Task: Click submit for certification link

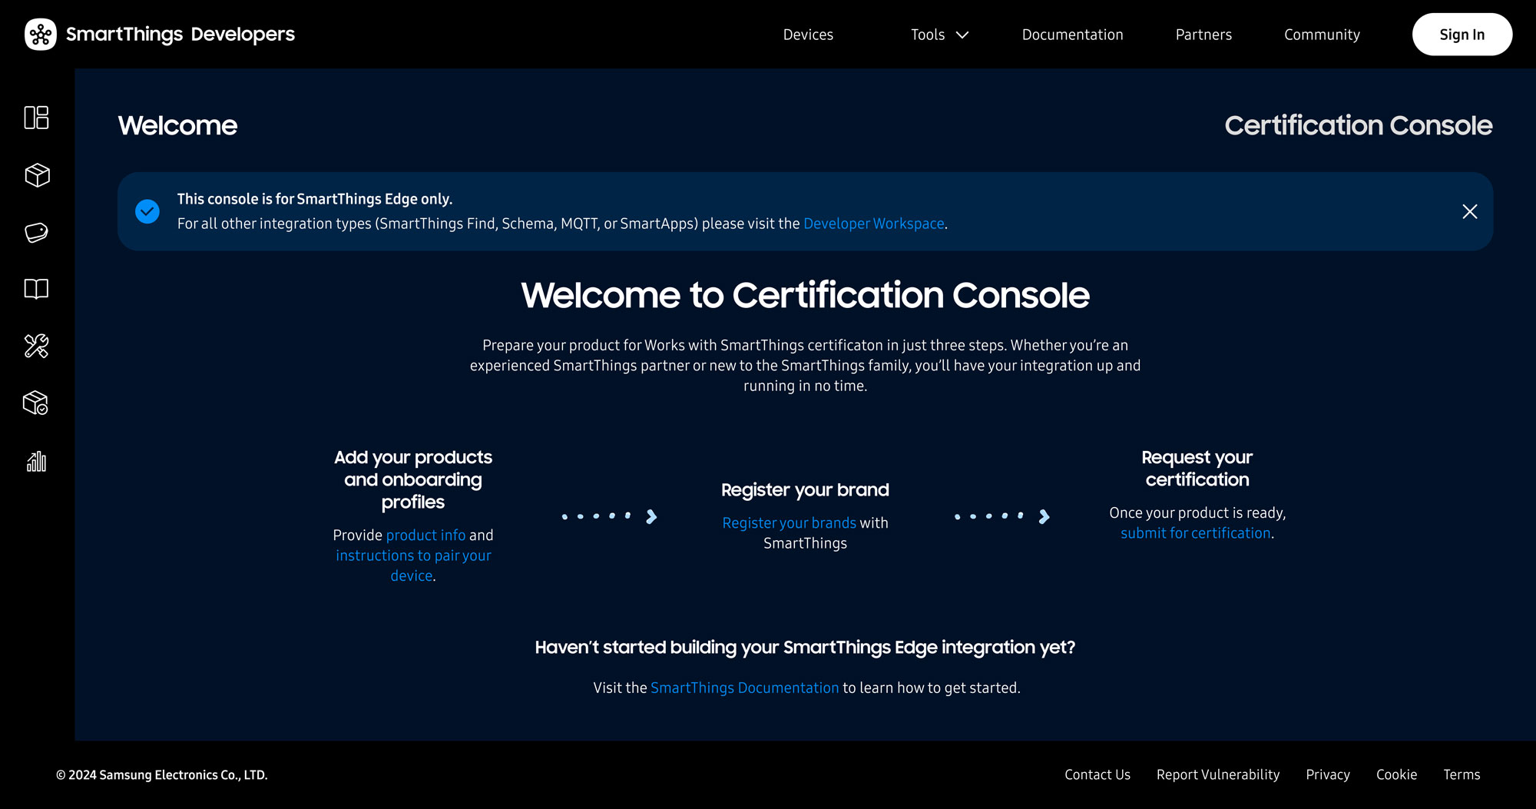Action: coord(1196,532)
